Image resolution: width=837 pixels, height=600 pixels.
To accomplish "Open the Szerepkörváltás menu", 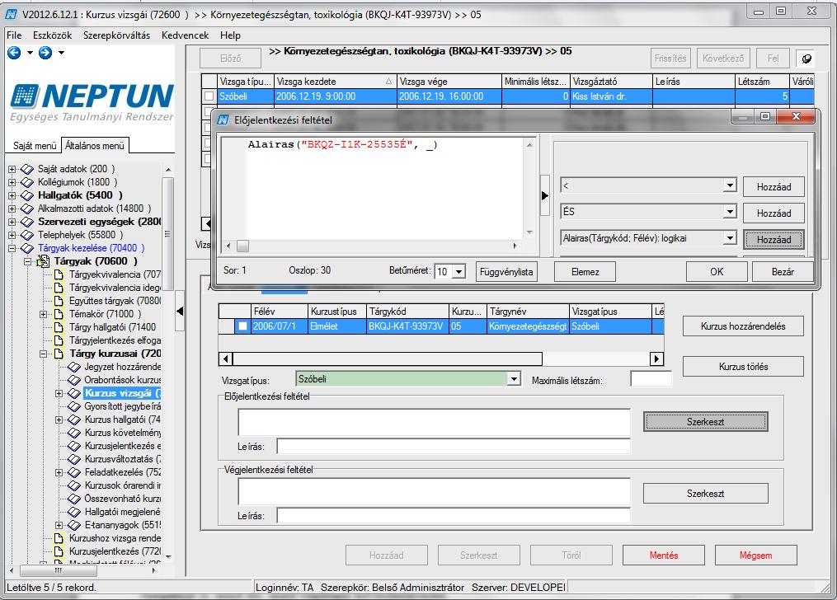I will tap(116, 35).
